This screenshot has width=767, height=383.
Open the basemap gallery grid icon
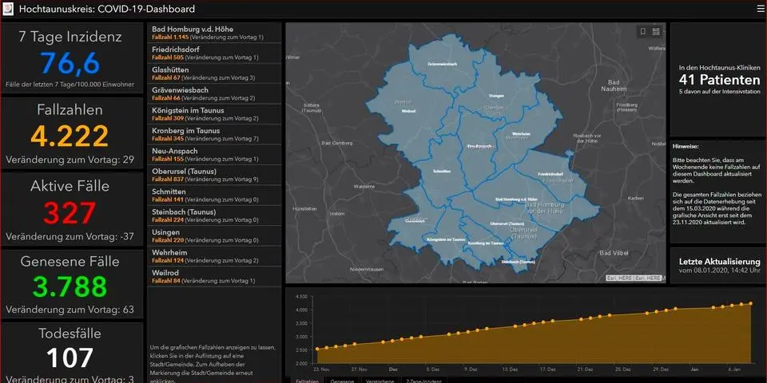pyautogui.click(x=656, y=32)
